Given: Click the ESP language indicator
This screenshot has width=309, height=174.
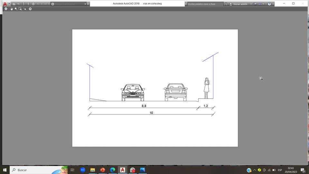Looking at the screenshot, I should (x=280, y=170).
